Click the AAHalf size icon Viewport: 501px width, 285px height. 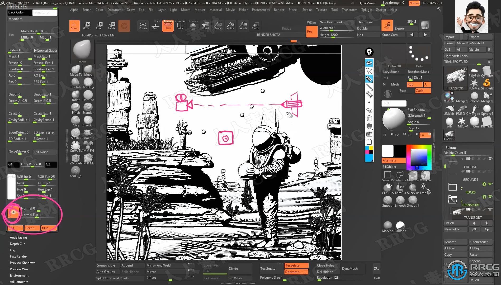tap(243, 26)
